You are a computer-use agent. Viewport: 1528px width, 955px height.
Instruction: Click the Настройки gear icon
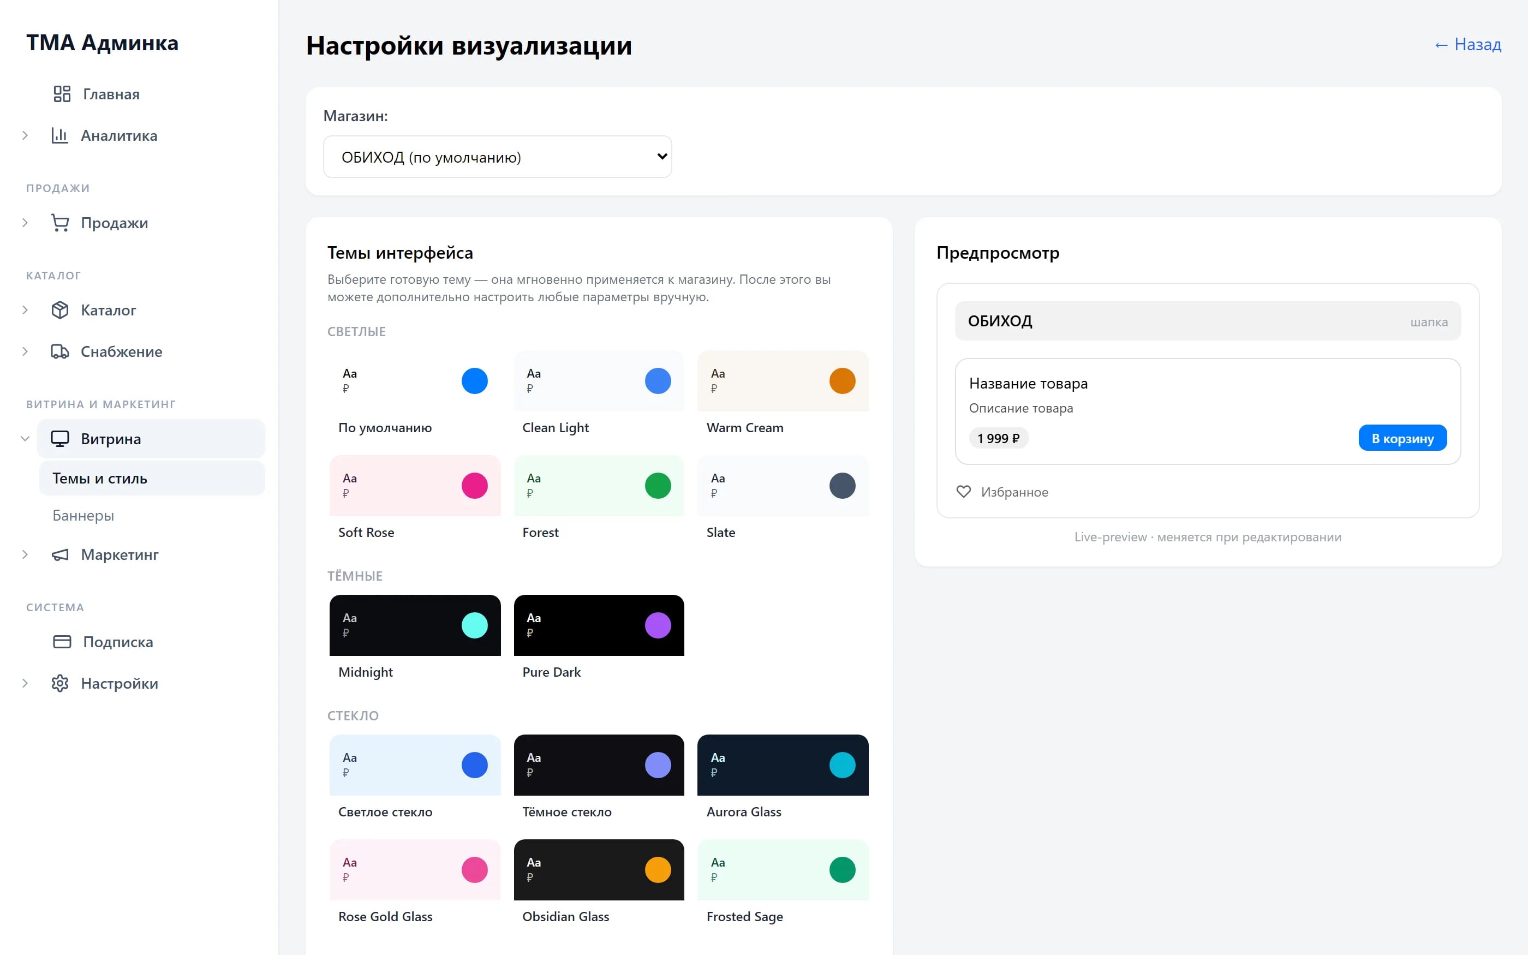point(59,683)
